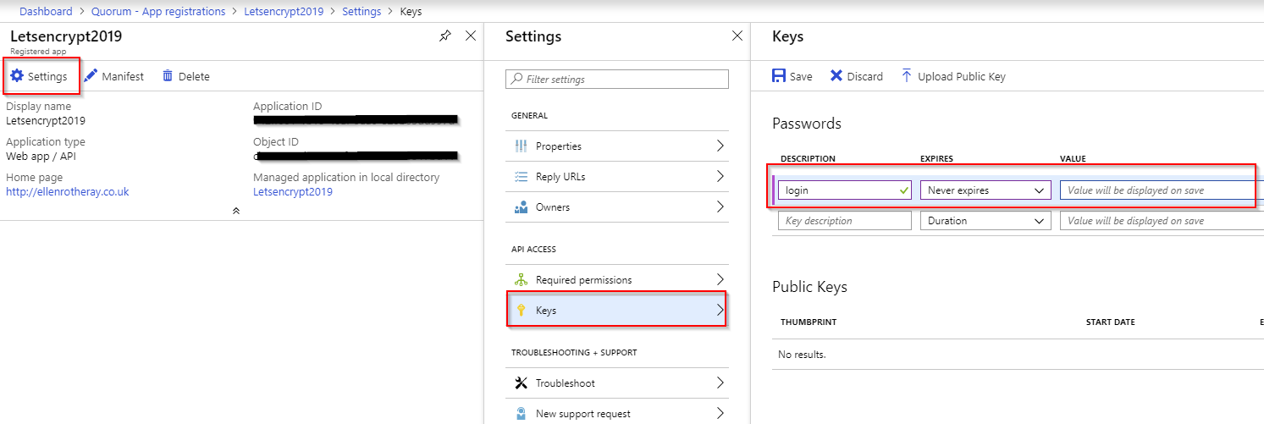
Task: Click the Thumbprint column header
Action: (x=809, y=322)
